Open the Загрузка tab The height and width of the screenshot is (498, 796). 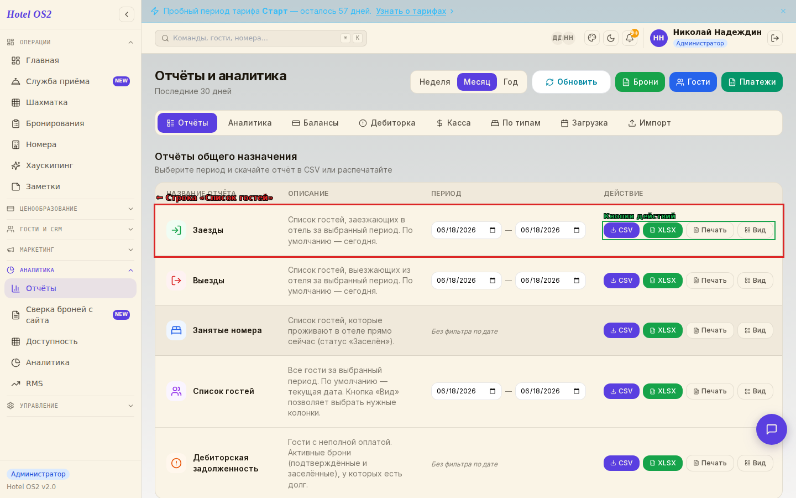click(584, 123)
